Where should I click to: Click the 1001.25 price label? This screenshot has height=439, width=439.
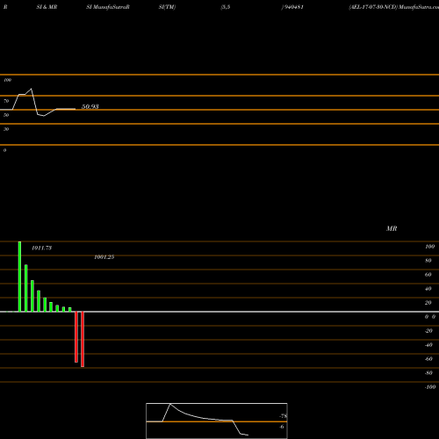point(104,257)
